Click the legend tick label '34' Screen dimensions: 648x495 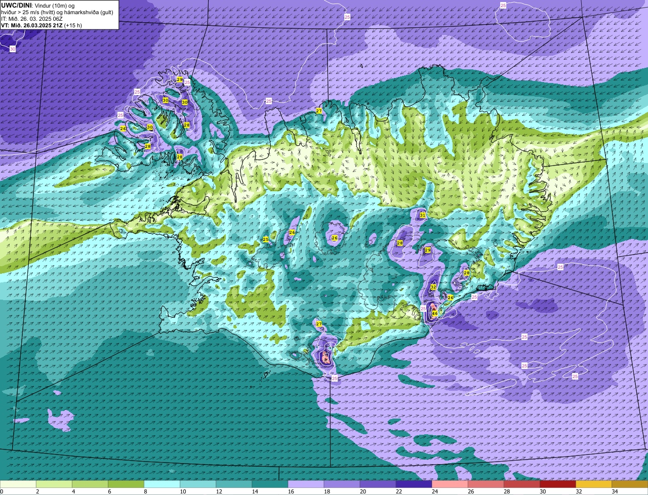pos(615,491)
